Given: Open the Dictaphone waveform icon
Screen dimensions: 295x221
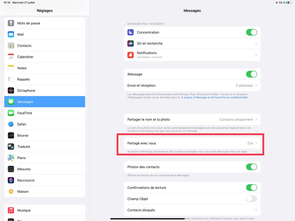Looking at the screenshot, I should [x=11, y=91].
